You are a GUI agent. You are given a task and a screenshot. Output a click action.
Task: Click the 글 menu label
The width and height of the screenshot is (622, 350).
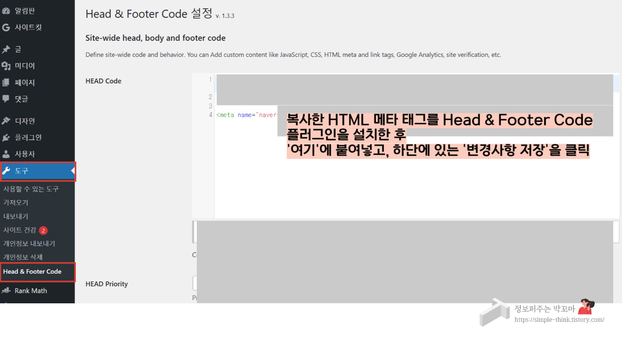coord(18,49)
